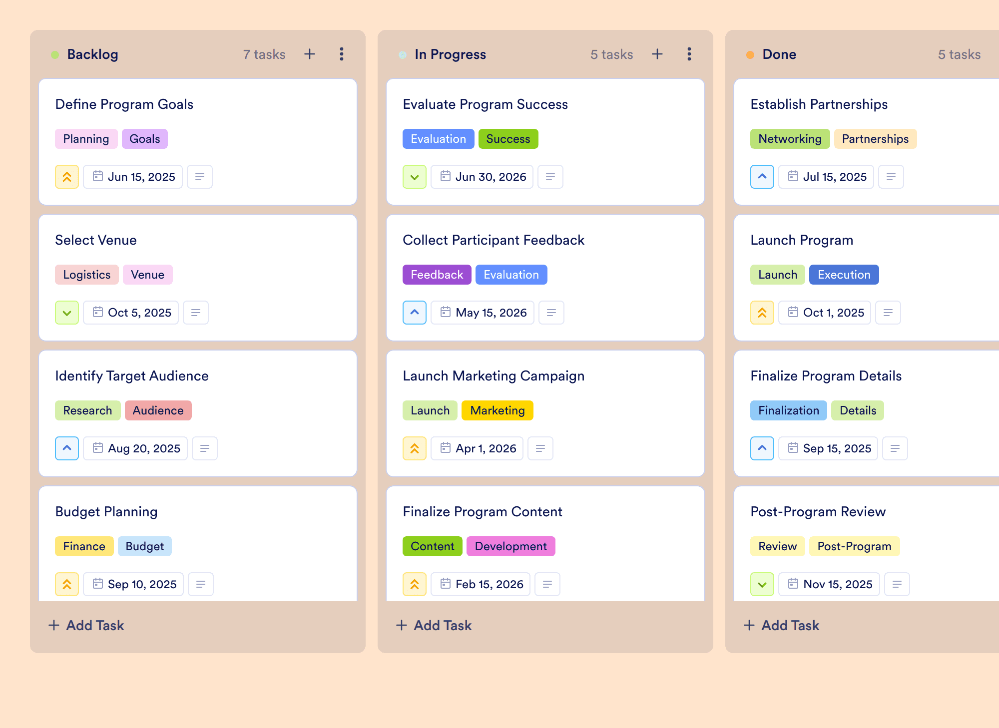Click Add Task under Backlog column
This screenshot has width=999, height=728.
click(x=86, y=625)
